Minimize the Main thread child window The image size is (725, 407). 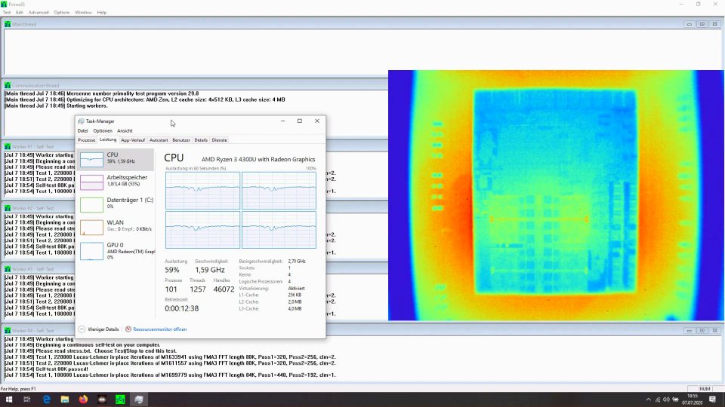(690, 24)
